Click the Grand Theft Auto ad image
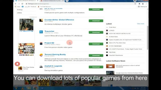The image size is (161, 90). tap(26, 48)
